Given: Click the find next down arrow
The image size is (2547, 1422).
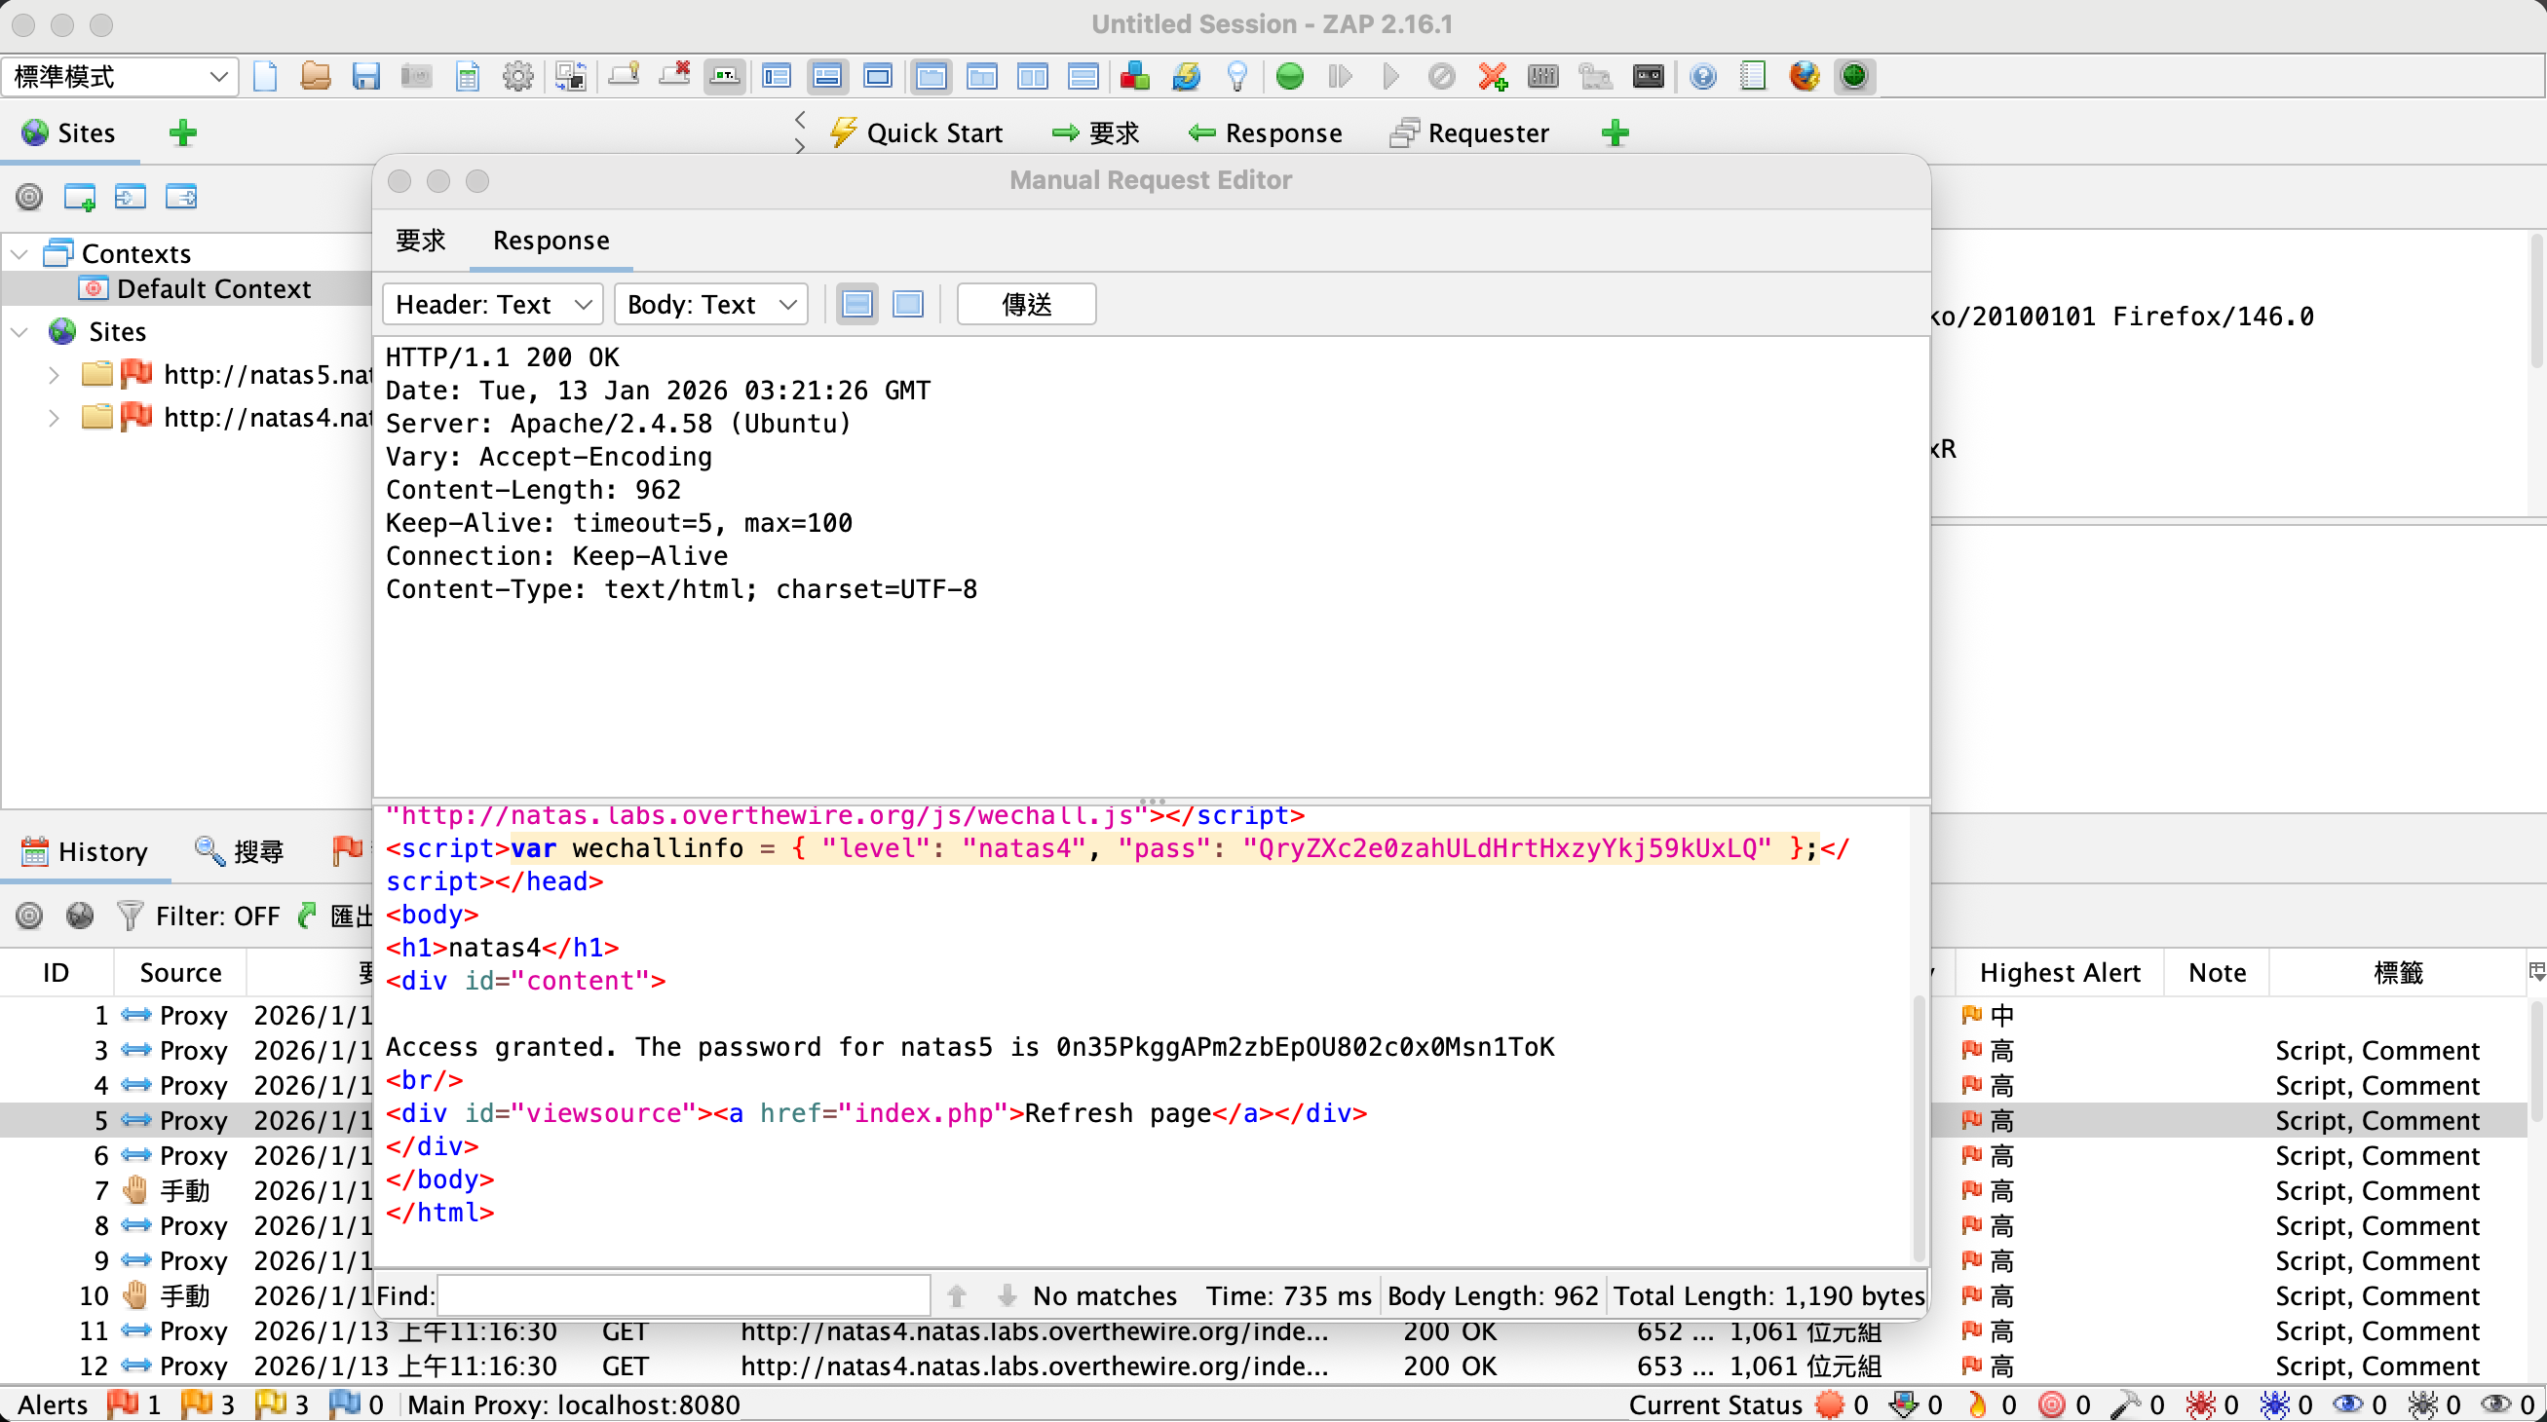Looking at the screenshot, I should click(1007, 1295).
